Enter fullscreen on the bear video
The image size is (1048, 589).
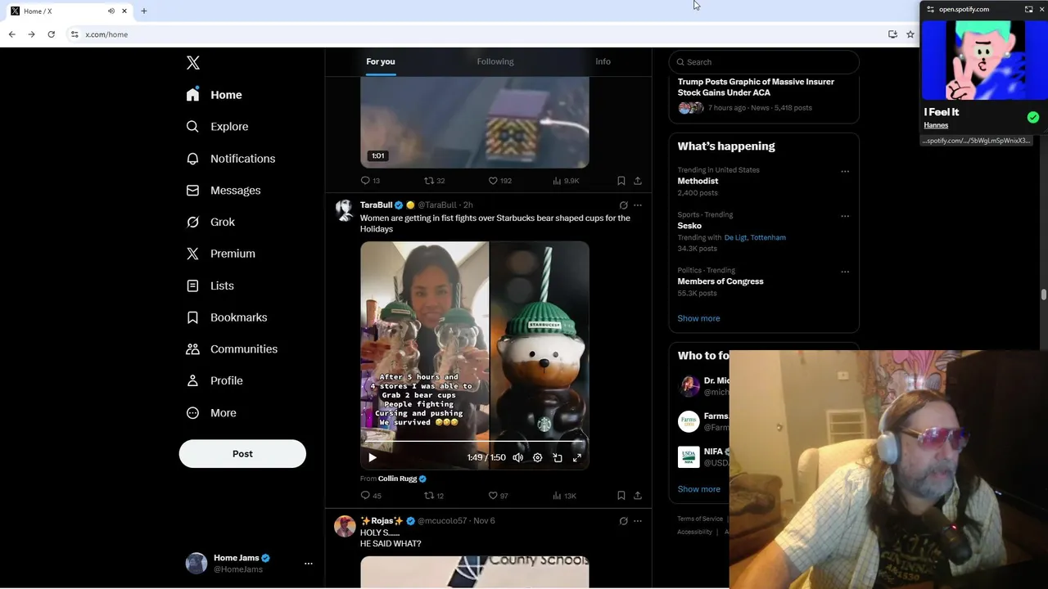577,458
